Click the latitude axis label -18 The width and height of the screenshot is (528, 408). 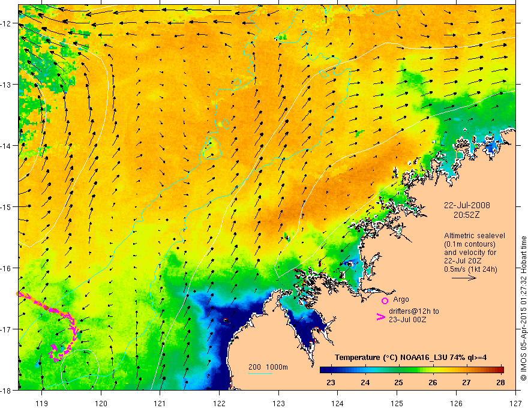[7, 390]
